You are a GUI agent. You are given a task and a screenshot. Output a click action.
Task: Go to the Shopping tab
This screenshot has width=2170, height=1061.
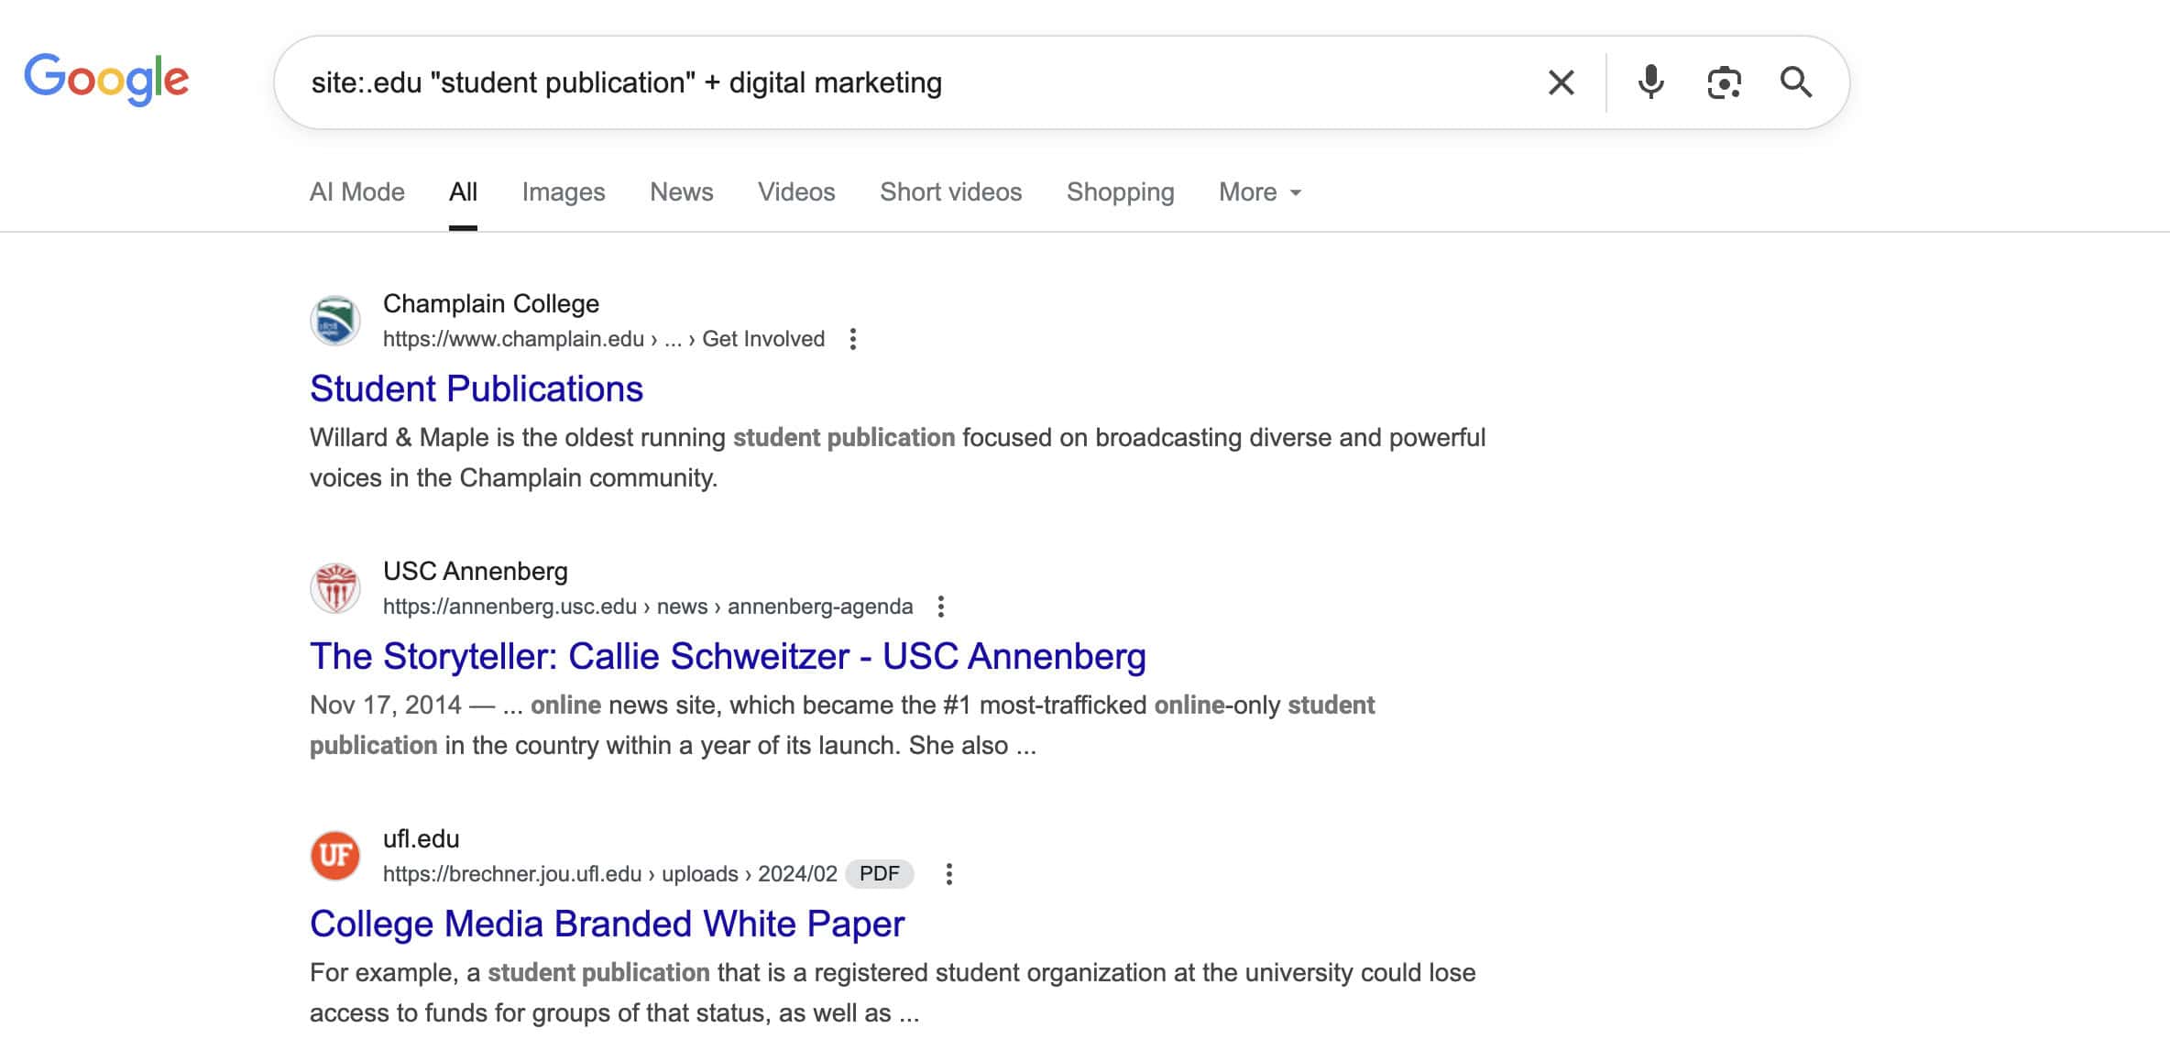click(1120, 191)
